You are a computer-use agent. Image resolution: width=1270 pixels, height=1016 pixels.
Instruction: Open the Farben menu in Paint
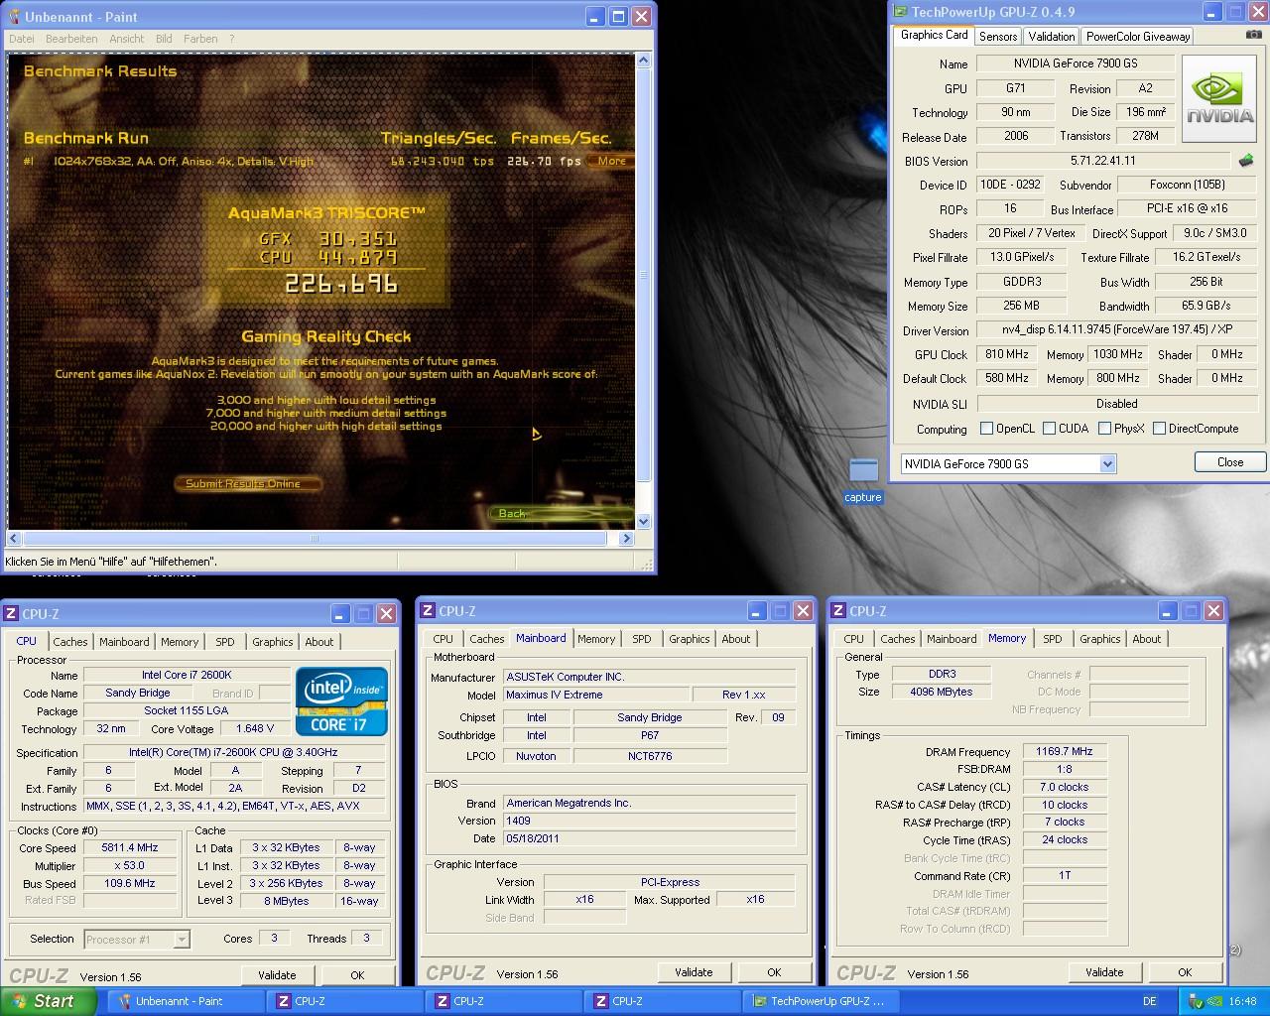(200, 39)
